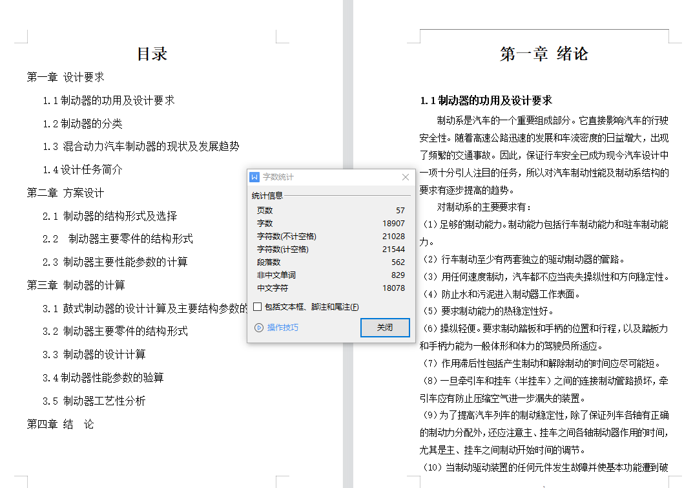This screenshot has width=693, height=488.
Task: Click contents entry 3.5 制动器工艺性分析
Action: (x=94, y=401)
